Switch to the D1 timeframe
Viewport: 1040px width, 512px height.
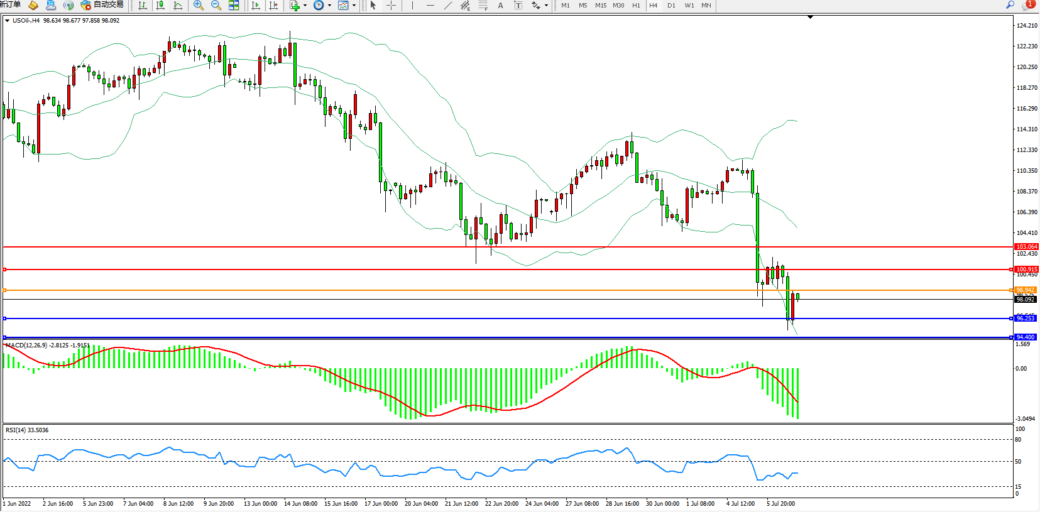671,6
